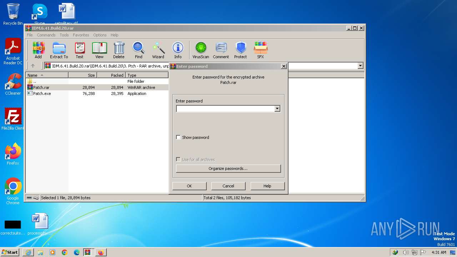Launch FileZilla Client shortcut
This screenshot has width=457, height=257.
[13, 119]
